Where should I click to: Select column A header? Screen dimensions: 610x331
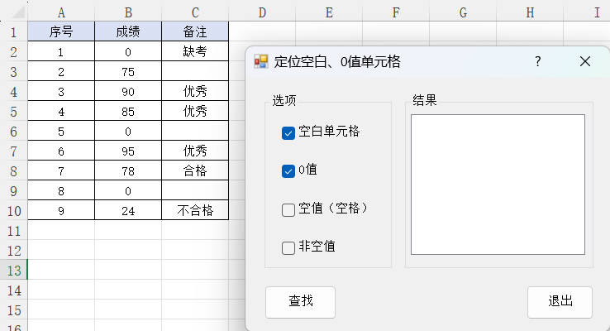[61, 12]
